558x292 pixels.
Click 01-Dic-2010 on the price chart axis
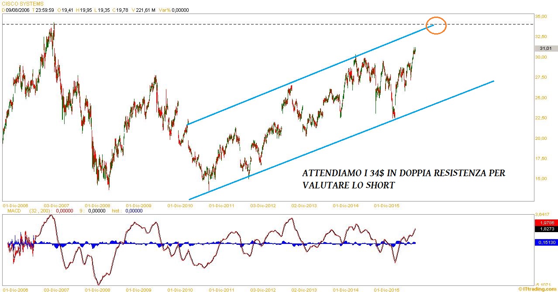(x=180, y=205)
